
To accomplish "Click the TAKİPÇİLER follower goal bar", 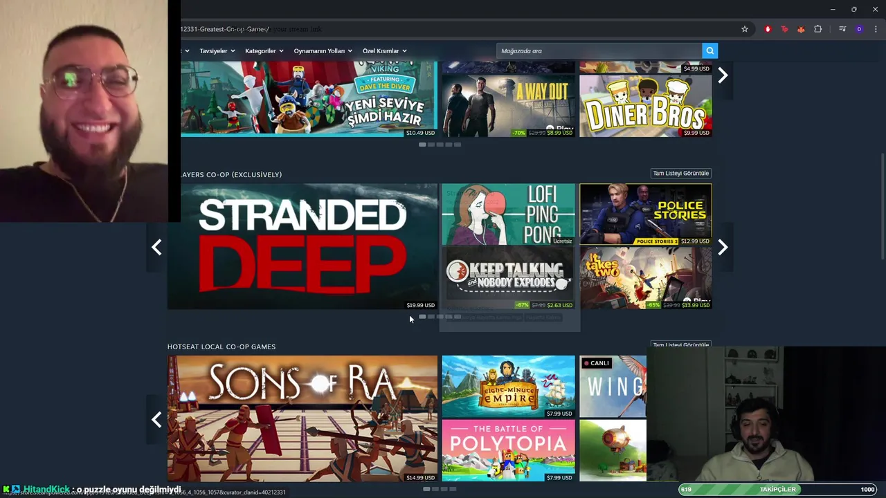I will [778, 489].
